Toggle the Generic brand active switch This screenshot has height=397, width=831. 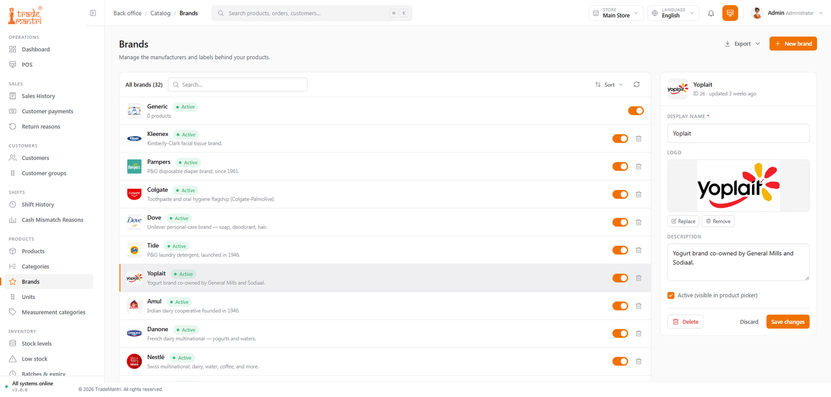tap(636, 111)
